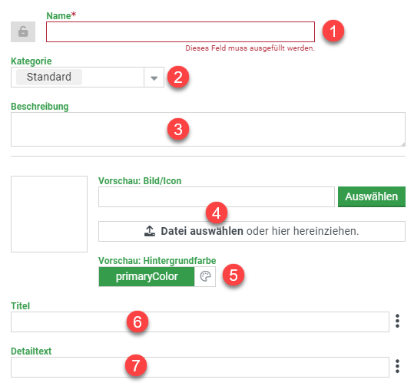This screenshot has width=414, height=386.
Task: Focus the Titel input field
Action: click(200, 322)
